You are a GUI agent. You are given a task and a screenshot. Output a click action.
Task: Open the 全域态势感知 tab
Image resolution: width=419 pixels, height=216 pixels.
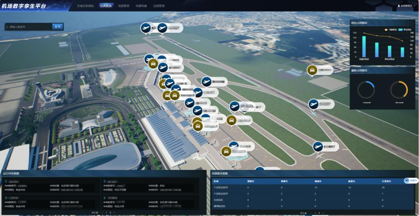point(86,6)
